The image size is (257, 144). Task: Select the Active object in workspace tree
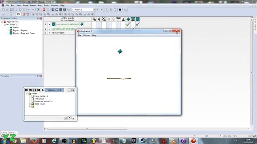click(x=16, y=28)
